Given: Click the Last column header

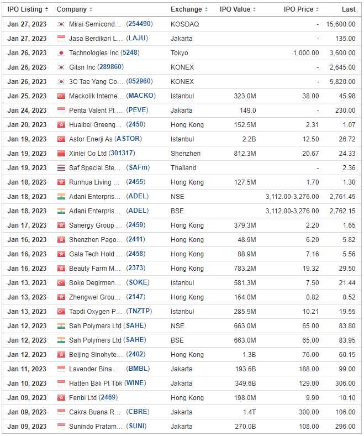Looking at the screenshot, I should (x=349, y=9).
